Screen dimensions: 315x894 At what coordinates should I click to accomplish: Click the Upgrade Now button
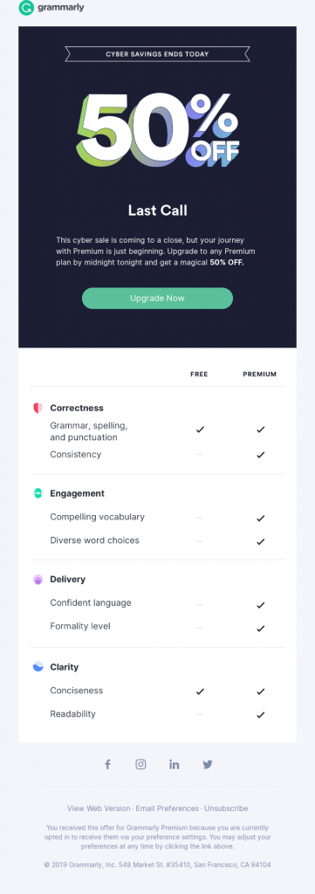point(157,299)
